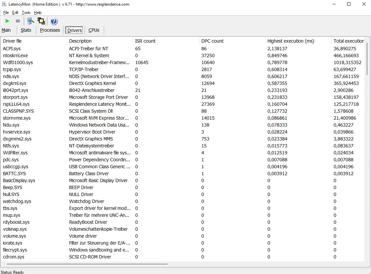Switch to the Processes tab

(50, 30)
